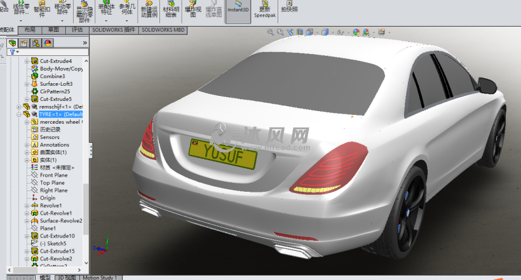Viewport: 521px width, 280px height.
Task: Click the 更新 Speedpak tool
Action: pos(265,9)
